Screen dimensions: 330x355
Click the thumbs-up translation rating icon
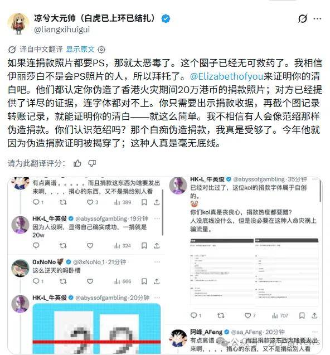[x=77, y=163]
